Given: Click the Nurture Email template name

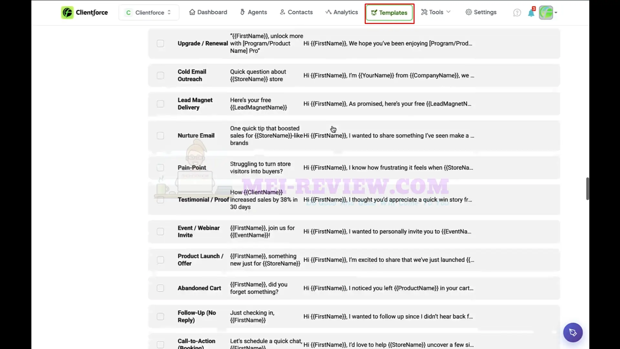Looking at the screenshot, I should coord(196,136).
